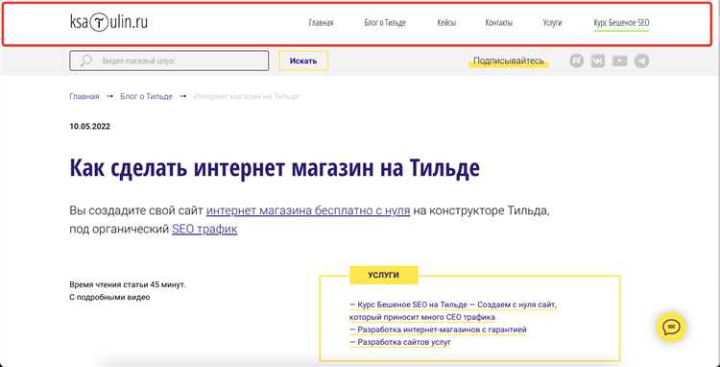Open Контакты in the top menu
The height and width of the screenshot is (367, 720).
coord(498,23)
